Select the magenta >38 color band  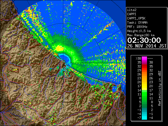pos(144,58)
